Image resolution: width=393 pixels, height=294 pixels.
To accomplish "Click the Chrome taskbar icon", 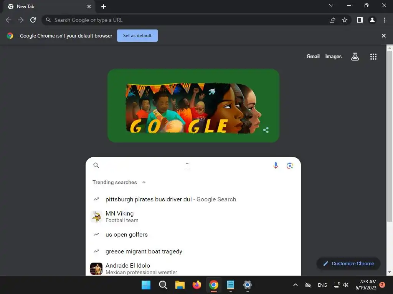I will coord(213,285).
